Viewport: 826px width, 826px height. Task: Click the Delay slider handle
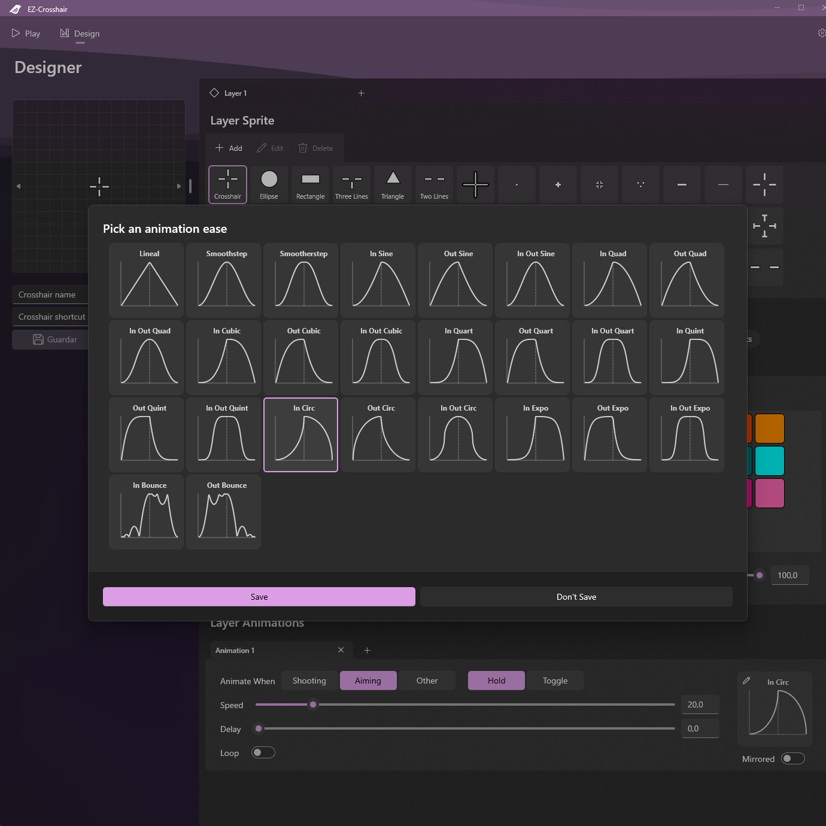(x=259, y=728)
